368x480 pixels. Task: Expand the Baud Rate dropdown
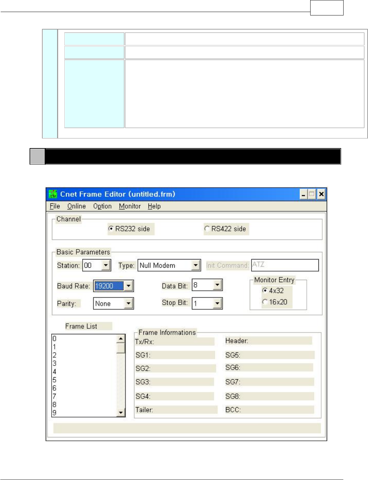[128, 286]
